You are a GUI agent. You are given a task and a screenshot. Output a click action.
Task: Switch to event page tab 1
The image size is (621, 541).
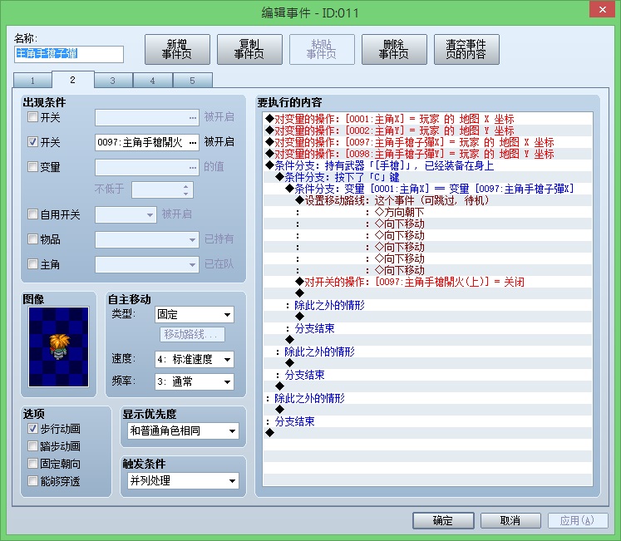(32, 81)
